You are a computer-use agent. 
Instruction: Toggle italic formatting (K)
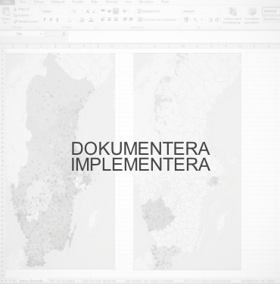[x=51, y=20]
